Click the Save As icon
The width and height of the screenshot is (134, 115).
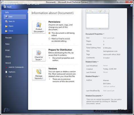(x=6, y=21)
